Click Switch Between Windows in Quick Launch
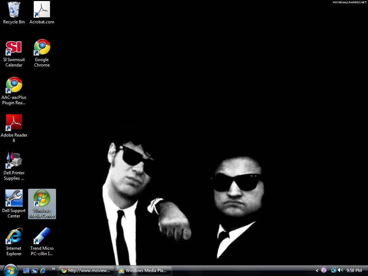Viewport: 368px width, 276px height. (34, 271)
